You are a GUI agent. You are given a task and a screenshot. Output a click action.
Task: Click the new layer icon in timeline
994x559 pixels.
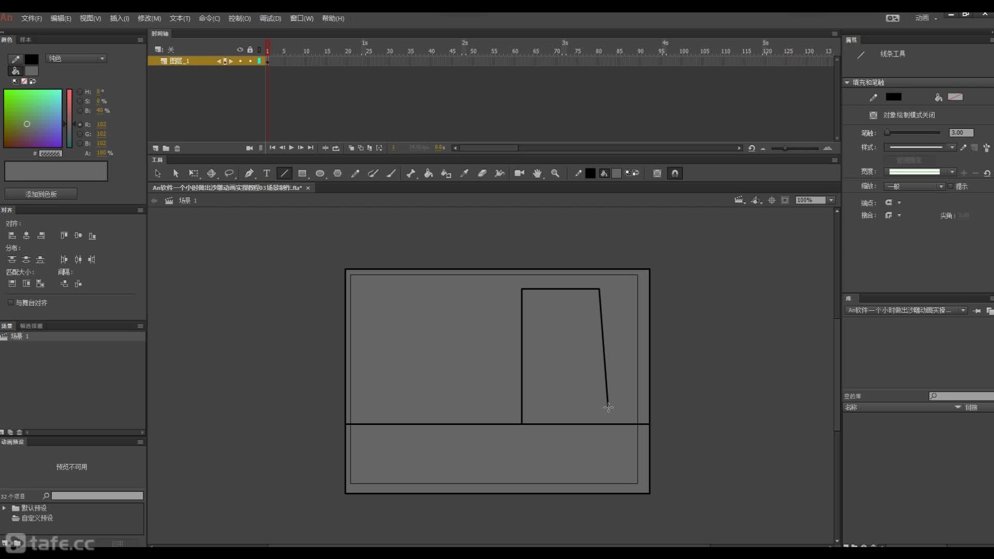(155, 148)
